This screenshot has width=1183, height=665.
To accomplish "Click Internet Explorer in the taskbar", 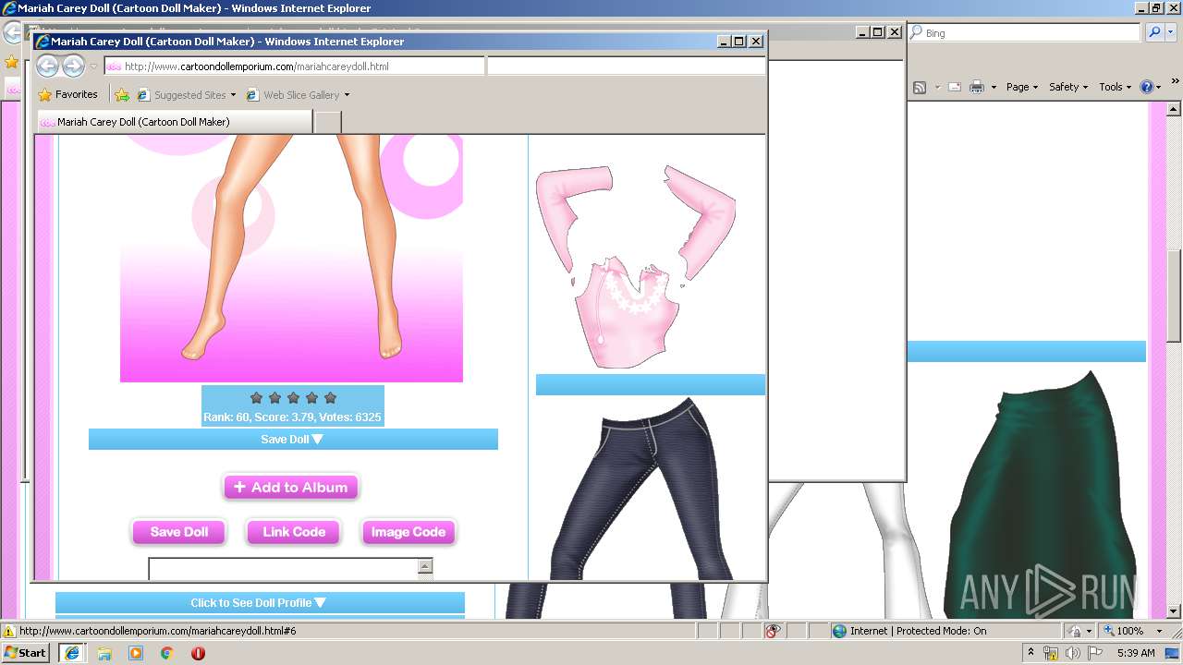I will point(72,652).
